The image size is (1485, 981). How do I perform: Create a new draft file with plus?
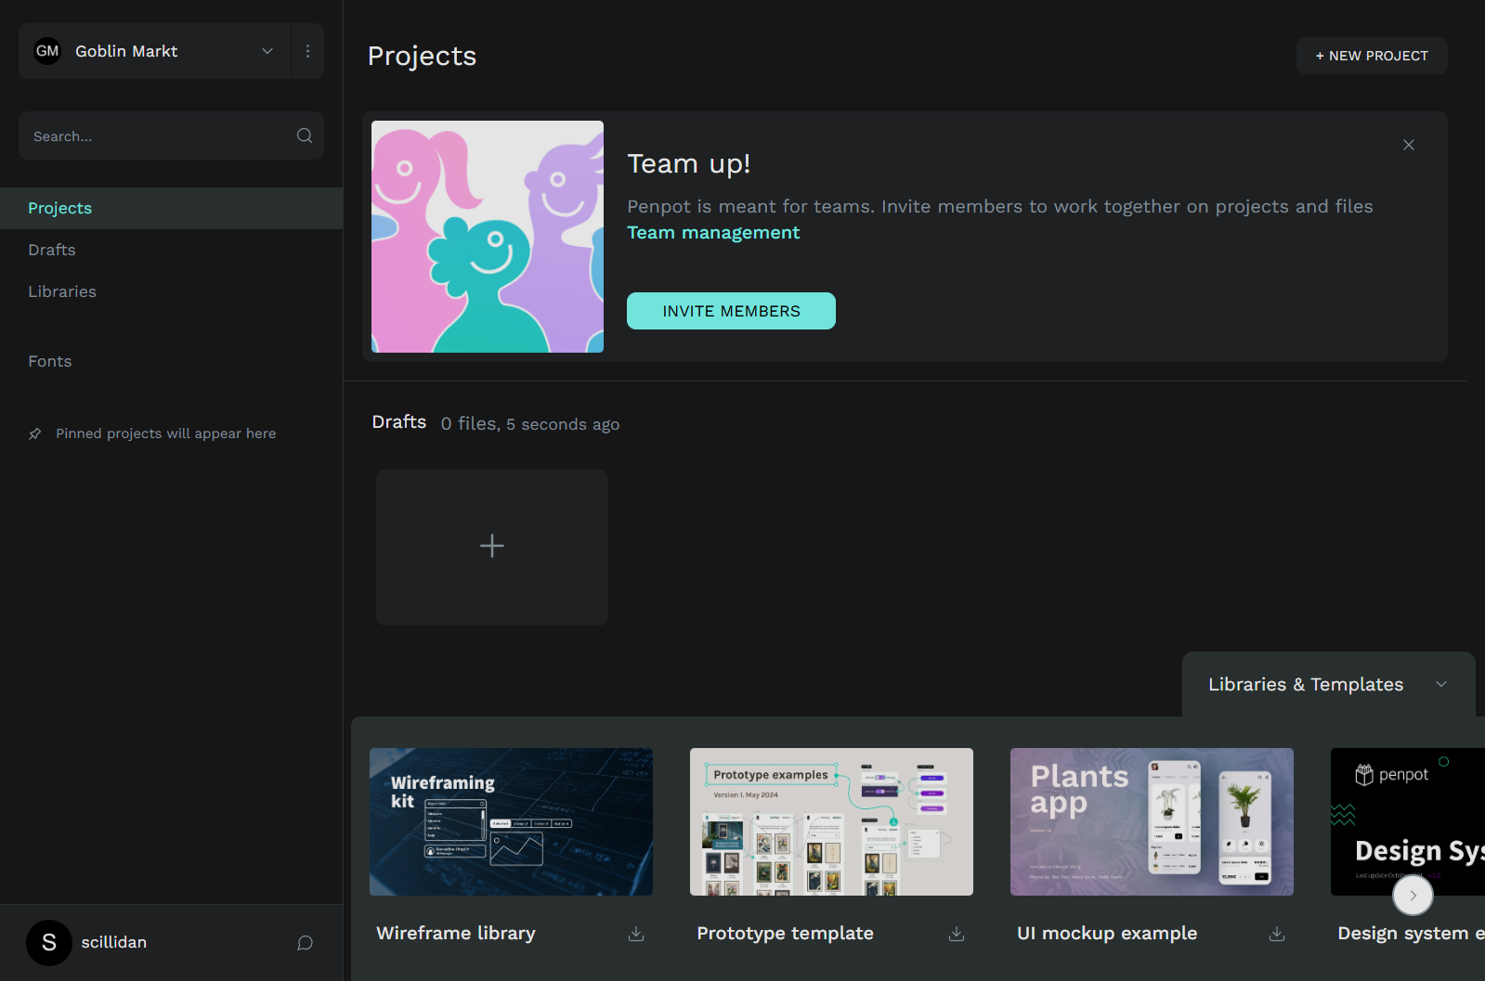tap(492, 547)
